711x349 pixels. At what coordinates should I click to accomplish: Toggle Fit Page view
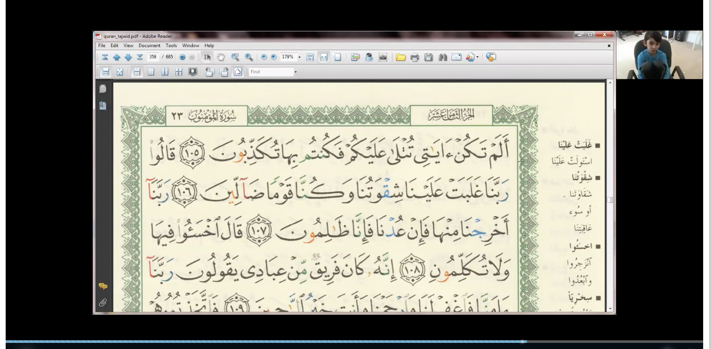pyautogui.click(x=337, y=57)
